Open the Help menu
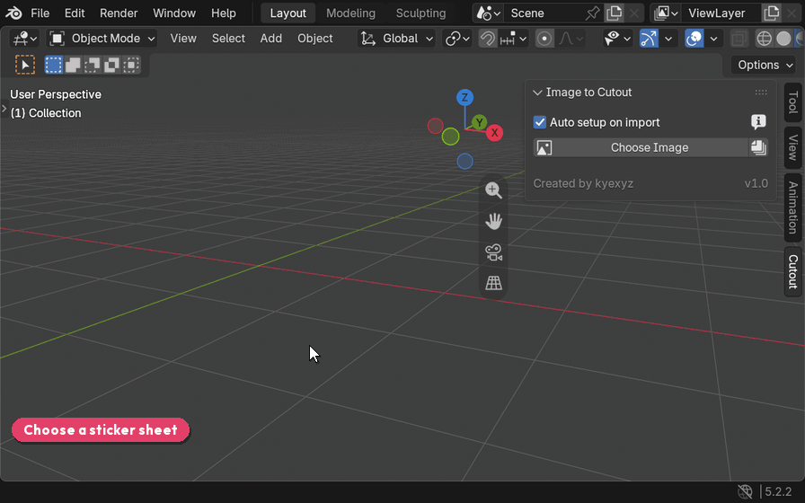805x503 pixels. point(224,13)
